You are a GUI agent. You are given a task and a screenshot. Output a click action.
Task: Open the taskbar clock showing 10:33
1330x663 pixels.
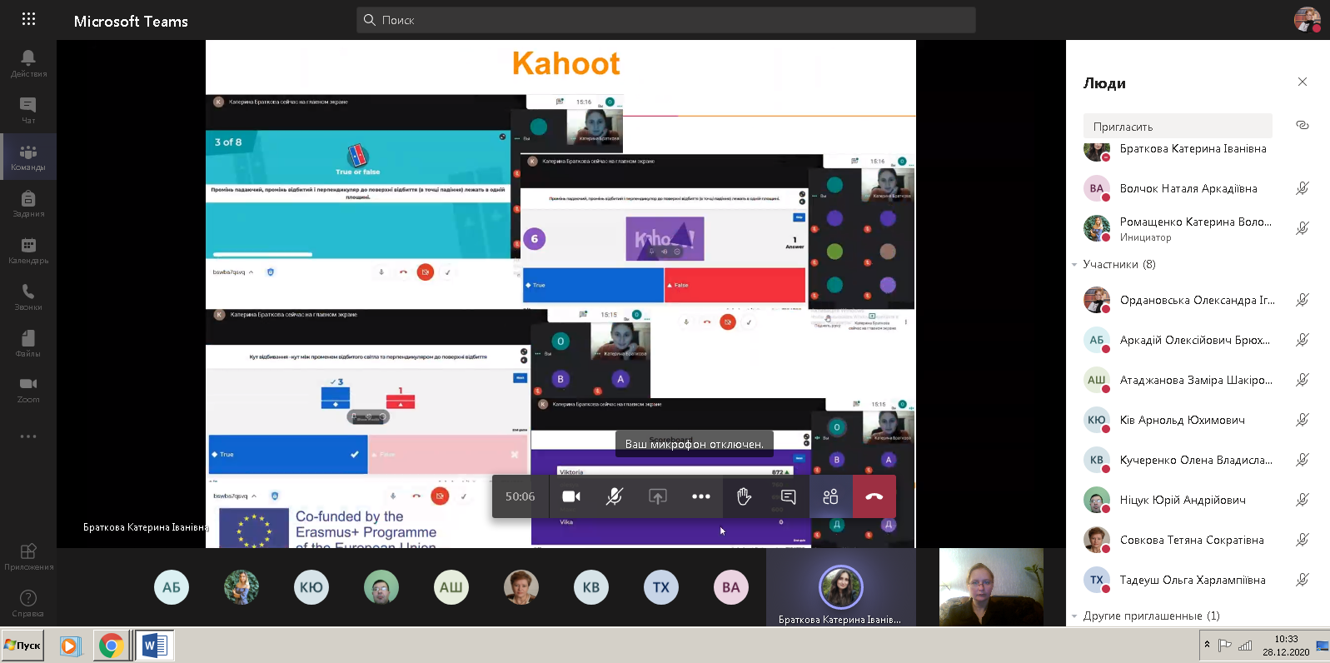tap(1286, 646)
